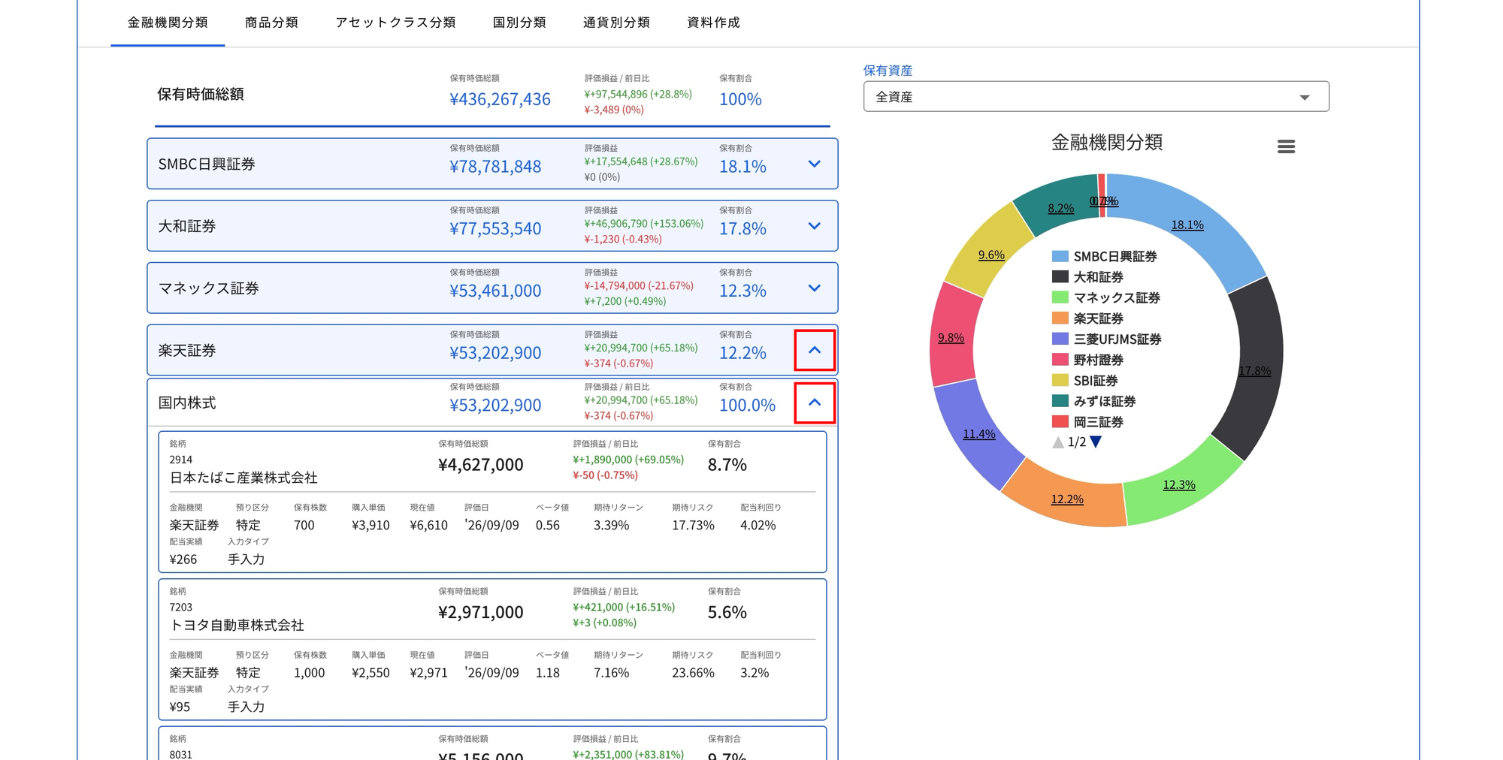This screenshot has width=1503, height=760.
Task: Click stock code 7203
Action: pyautogui.click(x=180, y=608)
